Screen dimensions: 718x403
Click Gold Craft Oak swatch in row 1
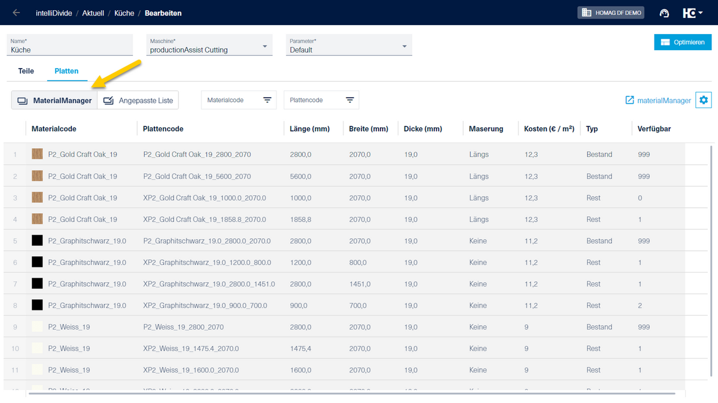[37, 155]
